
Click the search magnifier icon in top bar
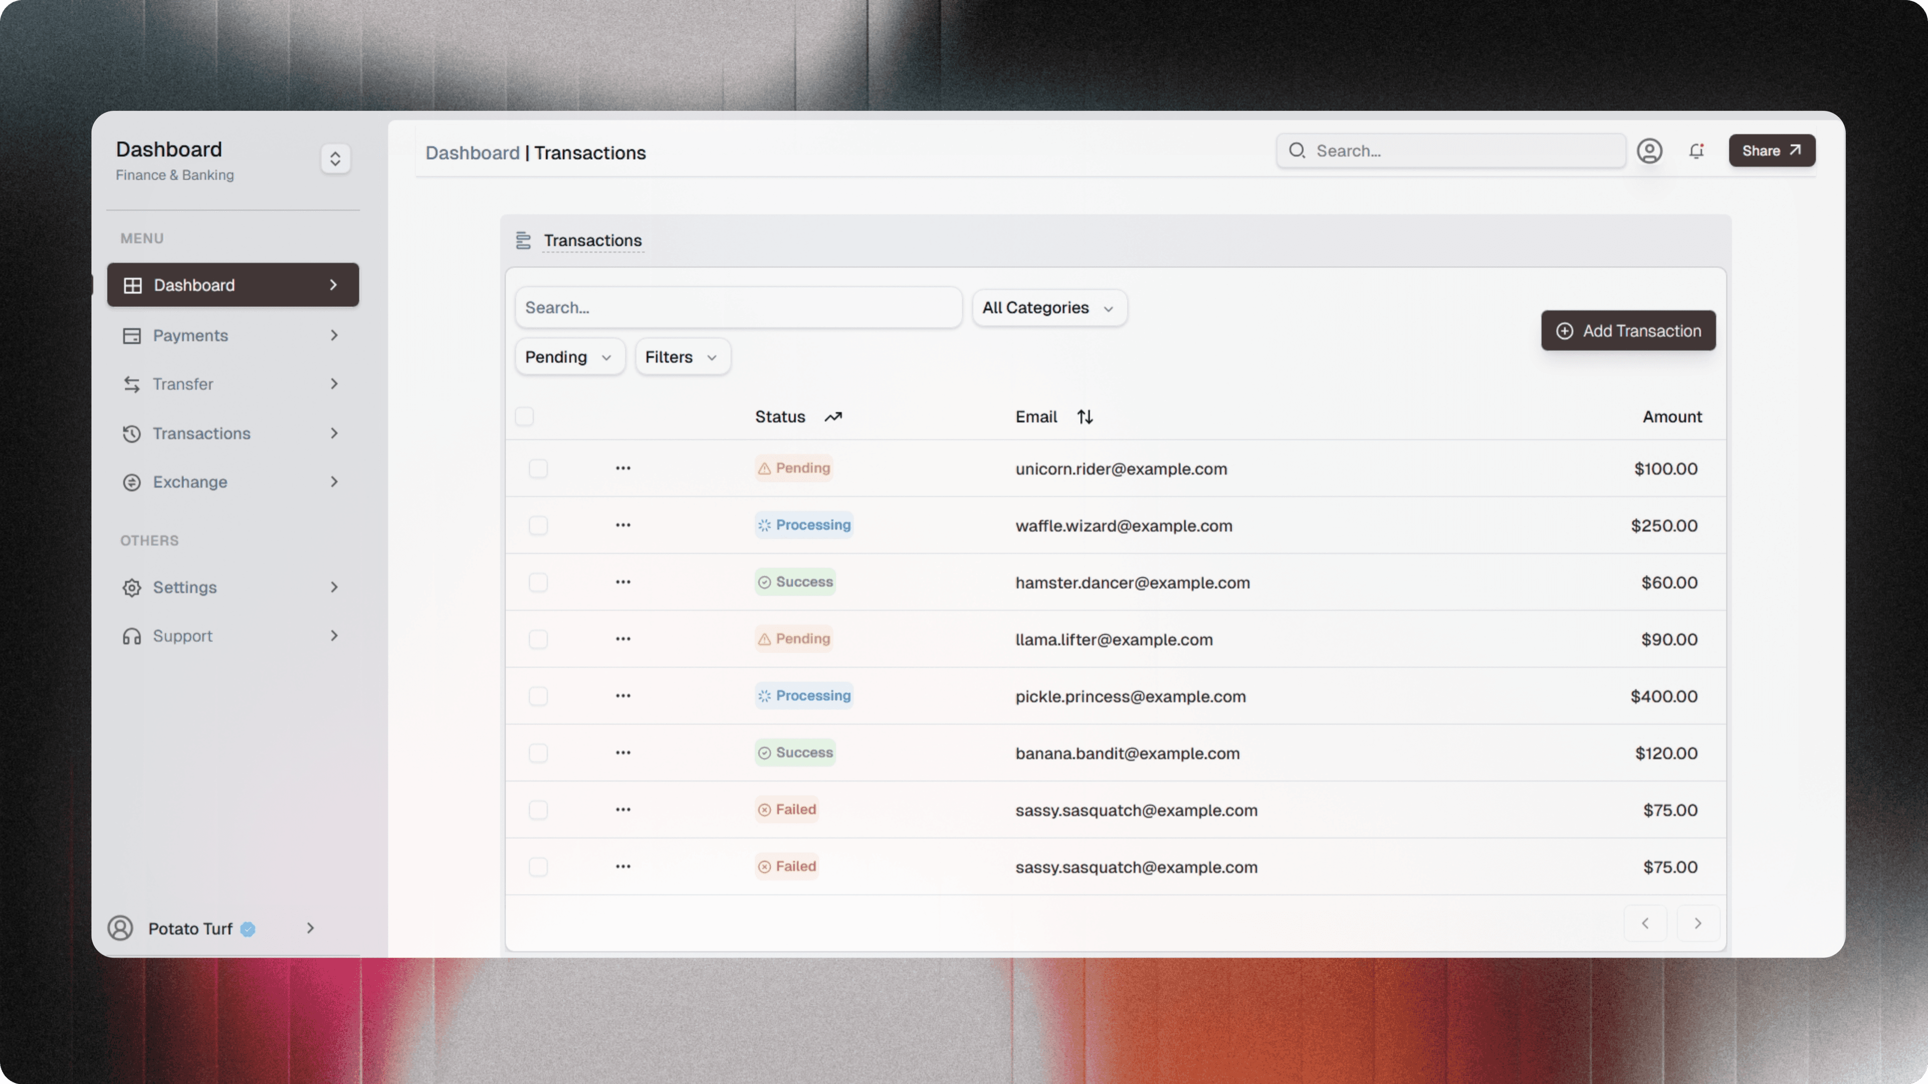coord(1297,151)
